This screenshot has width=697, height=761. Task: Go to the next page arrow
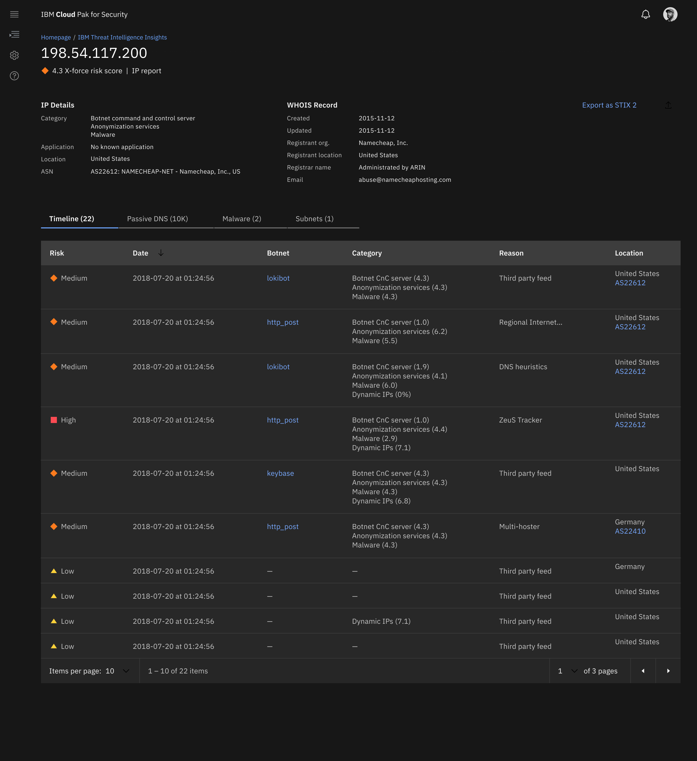[x=668, y=671]
